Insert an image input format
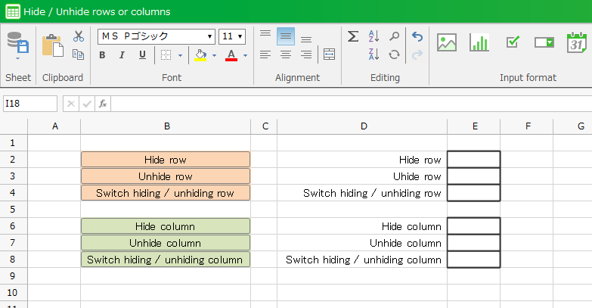The image size is (592, 308). pos(447,42)
